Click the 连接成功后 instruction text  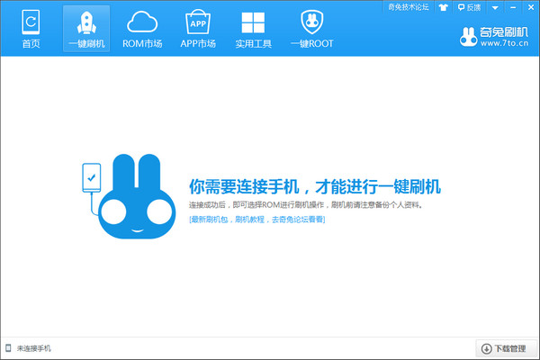[306, 205]
